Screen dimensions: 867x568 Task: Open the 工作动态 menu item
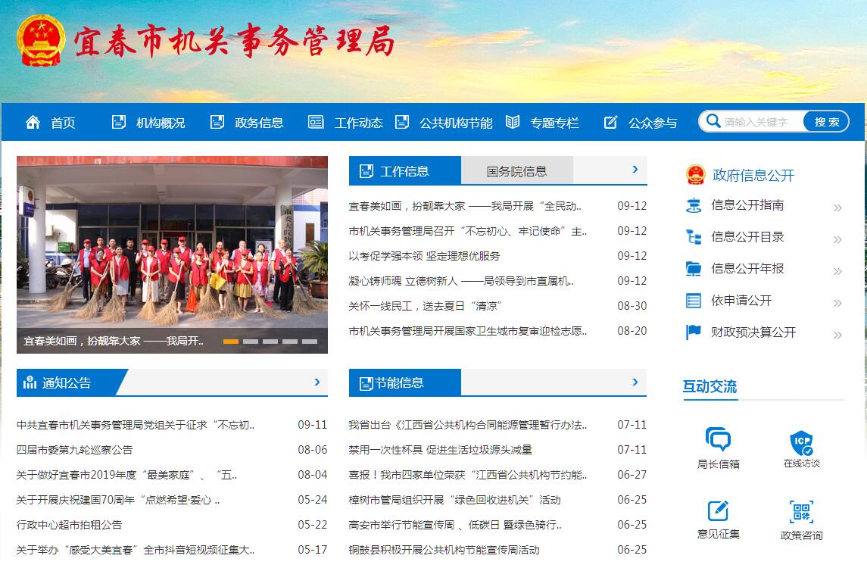click(358, 123)
